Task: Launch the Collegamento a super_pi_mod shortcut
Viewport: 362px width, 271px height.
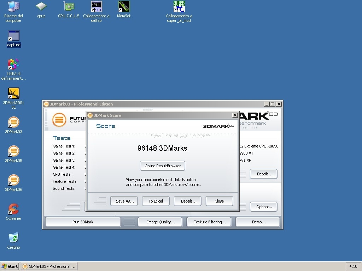Action: click(179, 12)
